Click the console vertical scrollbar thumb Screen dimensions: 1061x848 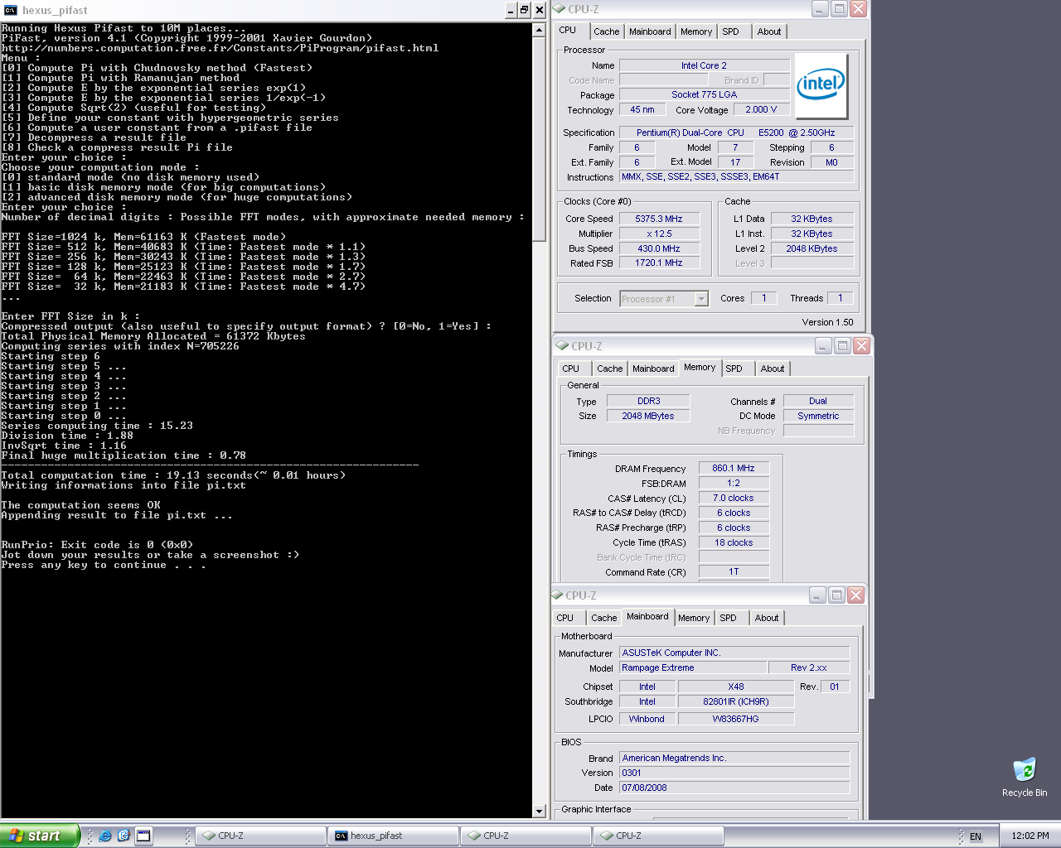(x=540, y=139)
